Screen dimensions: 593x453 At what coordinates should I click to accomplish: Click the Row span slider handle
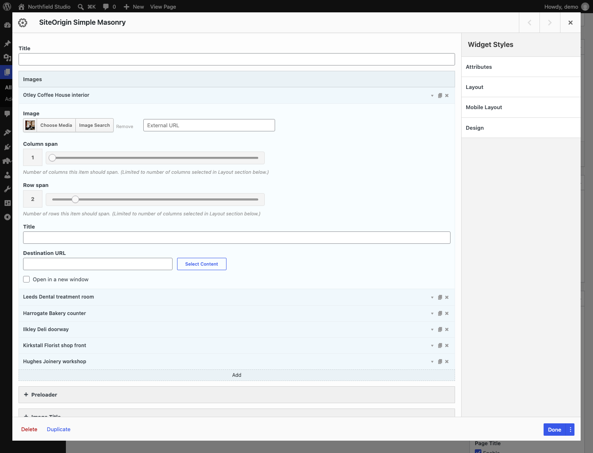pyautogui.click(x=75, y=199)
